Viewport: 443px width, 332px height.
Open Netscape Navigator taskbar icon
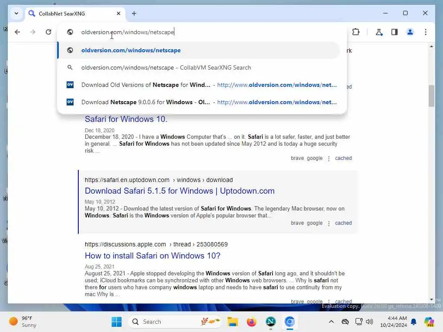pos(270,322)
